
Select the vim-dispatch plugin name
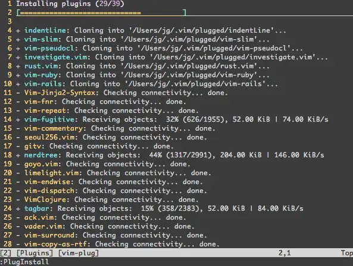[49, 191]
